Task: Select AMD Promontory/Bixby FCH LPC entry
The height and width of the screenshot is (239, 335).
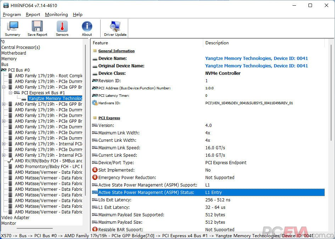Action: 48,166
